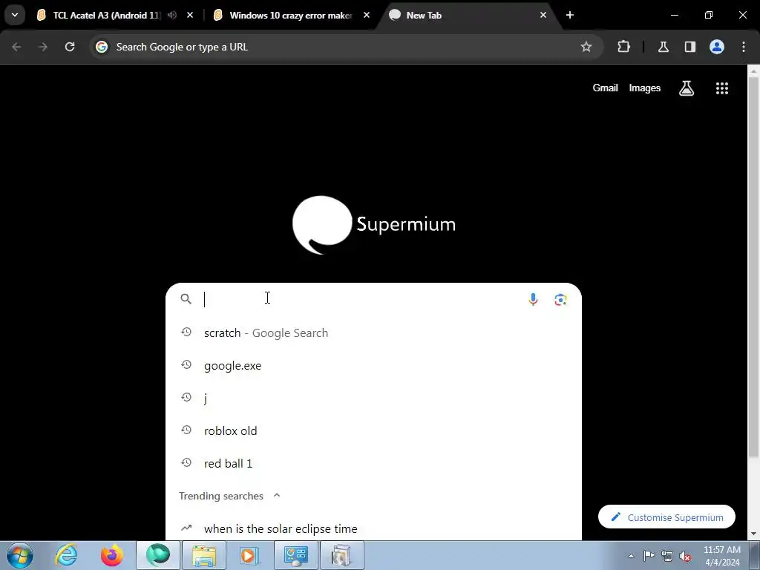760x570 pixels.
Task: Click the magnifier icon in search box
Action: [x=186, y=299]
